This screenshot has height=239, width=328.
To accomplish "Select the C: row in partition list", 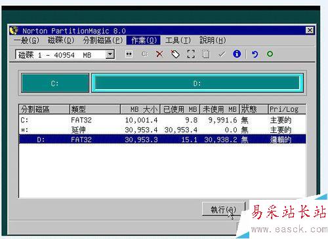I will pos(162,120).
